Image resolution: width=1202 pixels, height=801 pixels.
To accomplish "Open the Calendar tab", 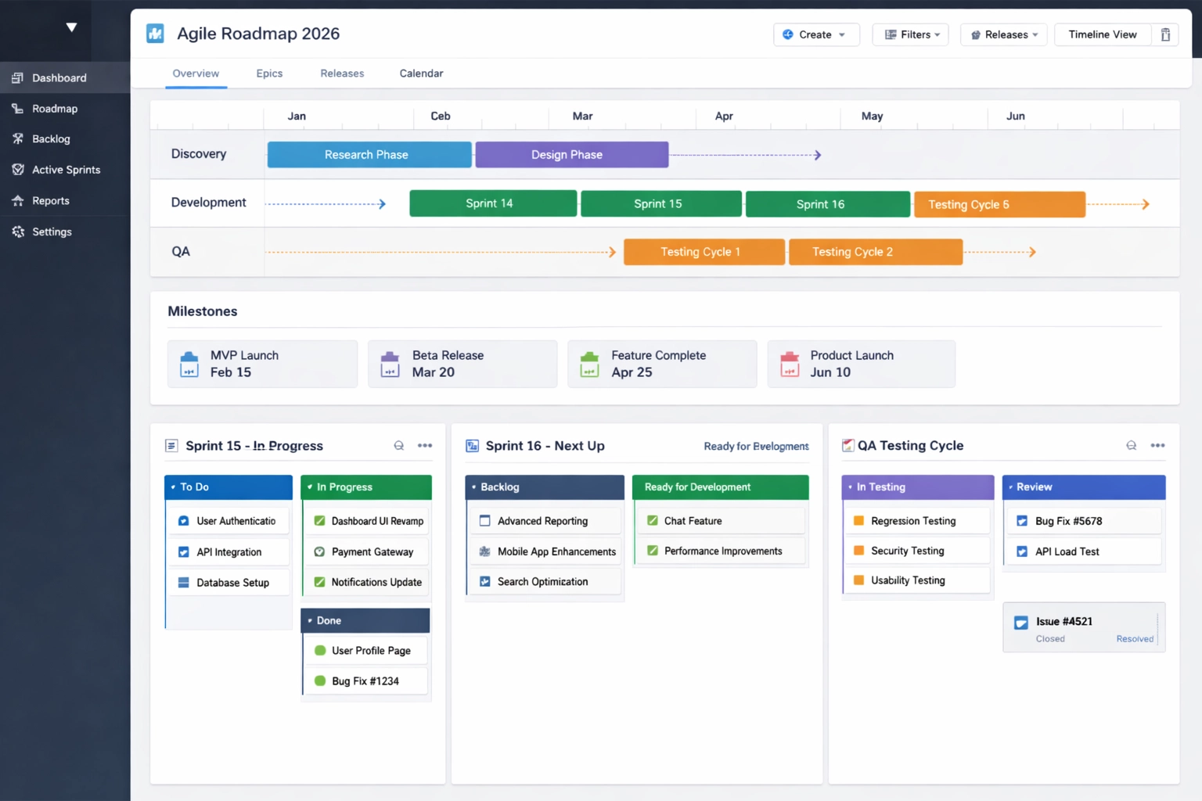I will (421, 73).
